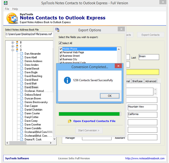Click the D group person icon
Viewport: 169px width, 163px height.
click(17, 50)
